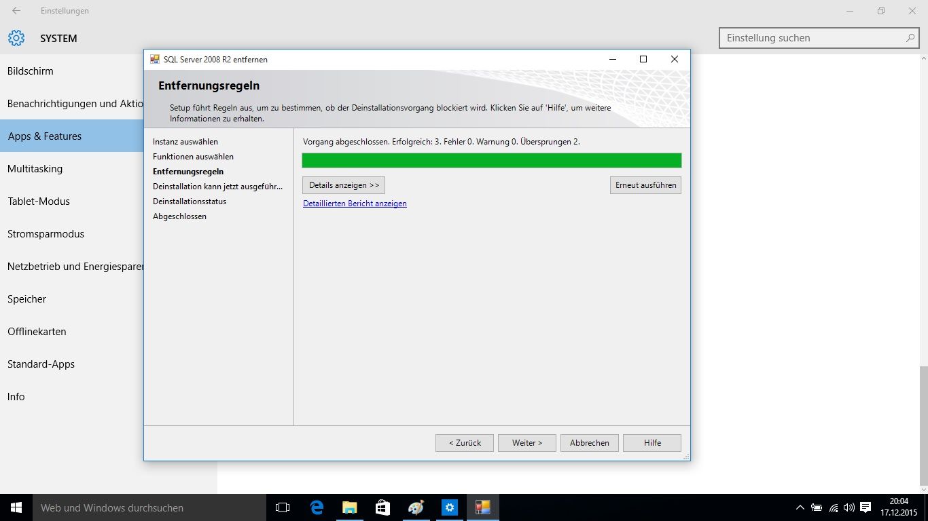Click the battery tray icon
This screenshot has width=928, height=521.
point(817,507)
